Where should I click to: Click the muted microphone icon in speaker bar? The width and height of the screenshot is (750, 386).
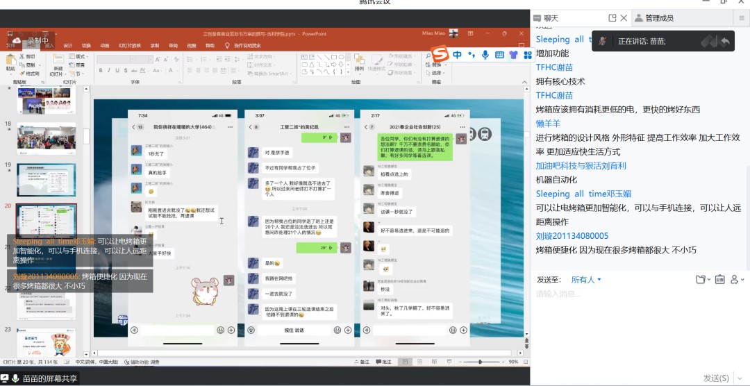tap(603, 41)
